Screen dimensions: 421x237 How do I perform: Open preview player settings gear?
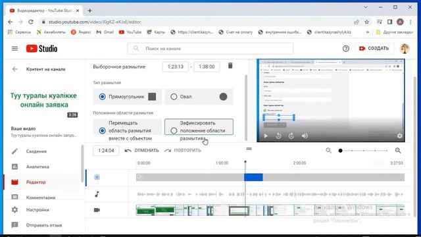(x=399, y=136)
